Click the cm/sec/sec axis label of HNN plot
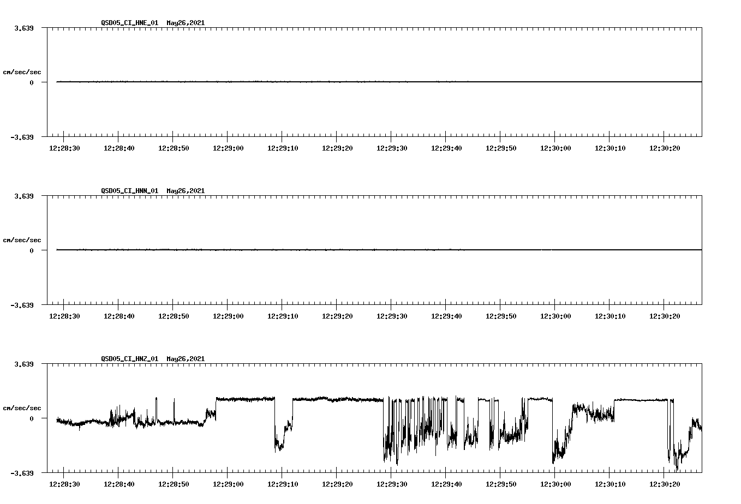 (22, 240)
